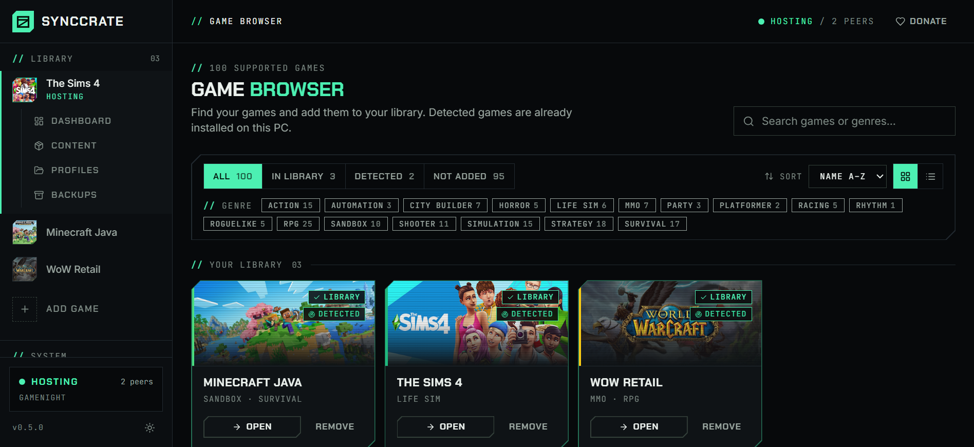This screenshot has width=974, height=447.
Task: Click the plus icon beside Add Game
Action: point(25,309)
